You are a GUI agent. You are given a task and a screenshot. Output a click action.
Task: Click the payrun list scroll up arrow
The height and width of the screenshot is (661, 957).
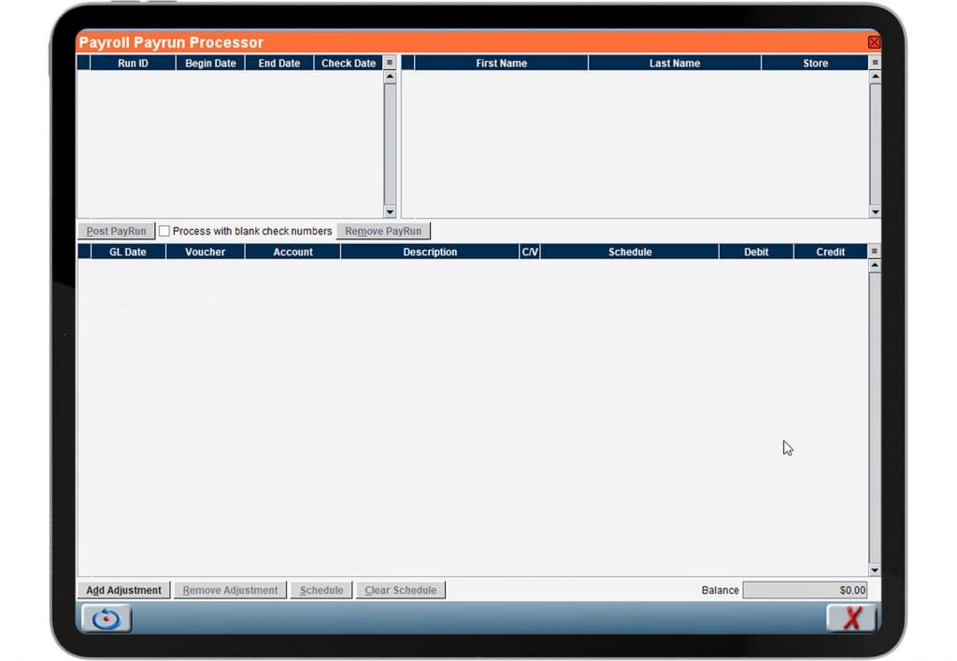click(x=388, y=77)
